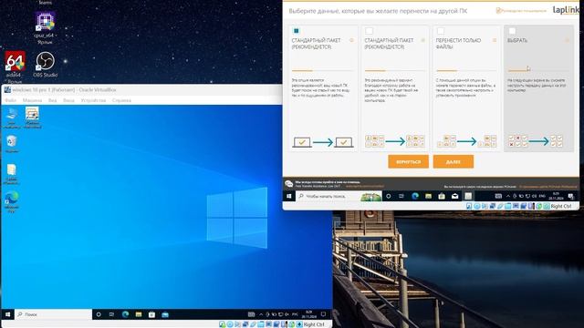Open notification center in windows 10 pro 1 VM taskbar

(323, 314)
